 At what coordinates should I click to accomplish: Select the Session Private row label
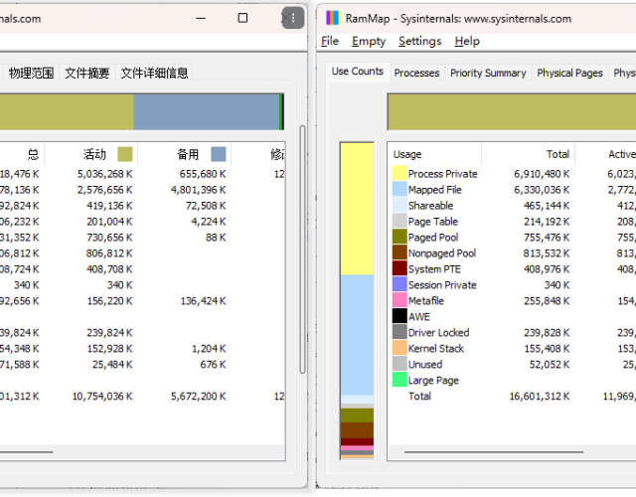pyautogui.click(x=442, y=285)
